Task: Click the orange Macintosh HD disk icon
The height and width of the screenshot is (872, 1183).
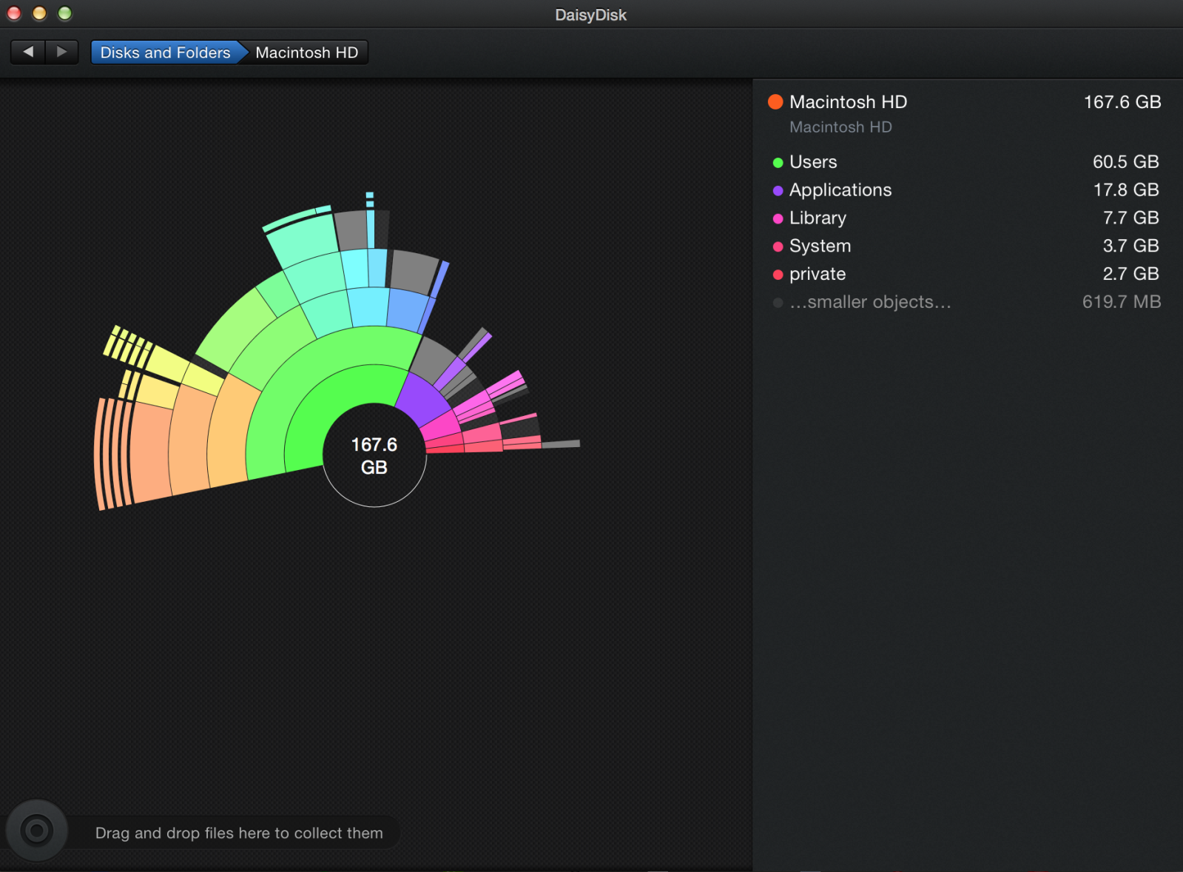Action: (775, 102)
